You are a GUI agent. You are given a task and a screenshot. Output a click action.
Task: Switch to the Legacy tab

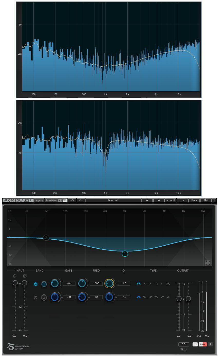click(x=39, y=200)
